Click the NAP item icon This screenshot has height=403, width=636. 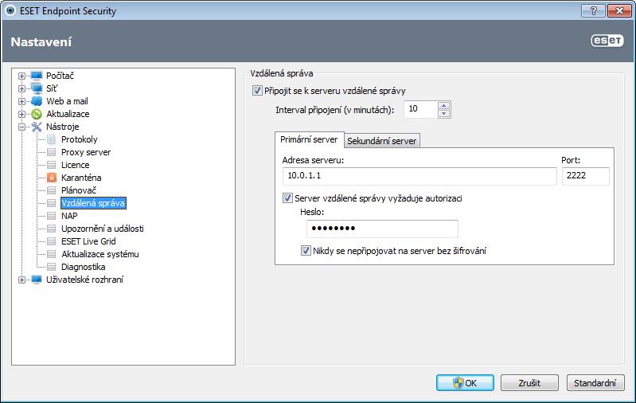coord(51,216)
